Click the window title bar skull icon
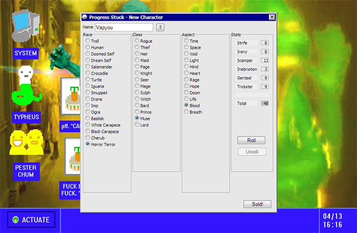Viewport: 357px width, 233px height. (85, 17)
